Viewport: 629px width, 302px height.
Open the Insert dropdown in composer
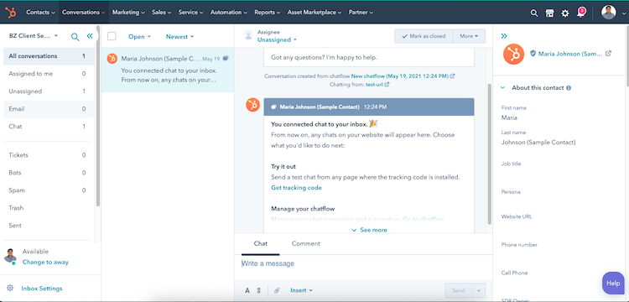pyautogui.click(x=301, y=290)
